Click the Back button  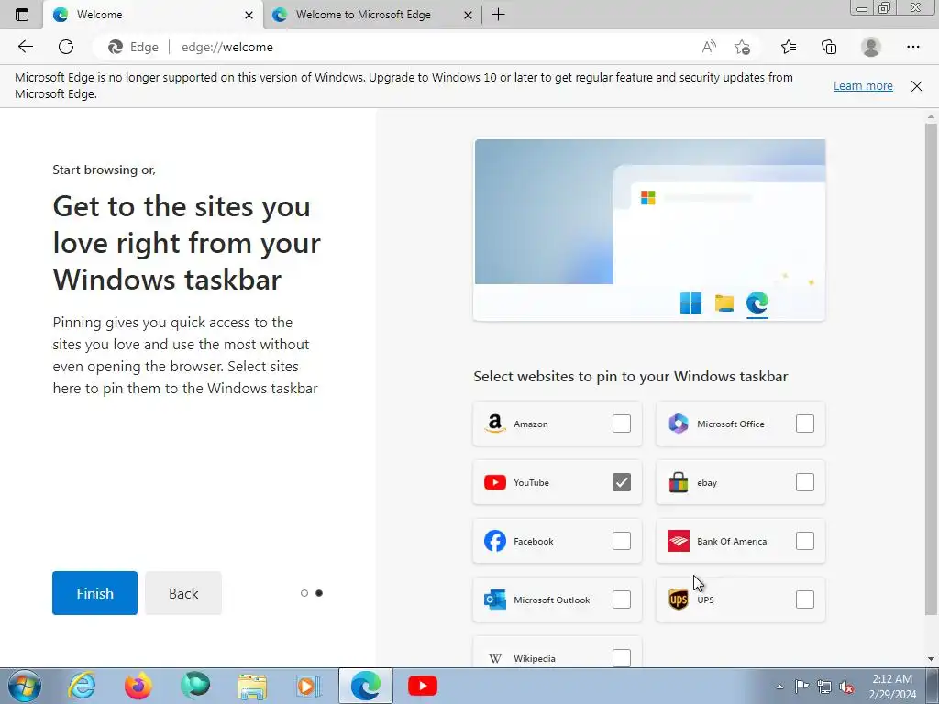[x=183, y=593]
